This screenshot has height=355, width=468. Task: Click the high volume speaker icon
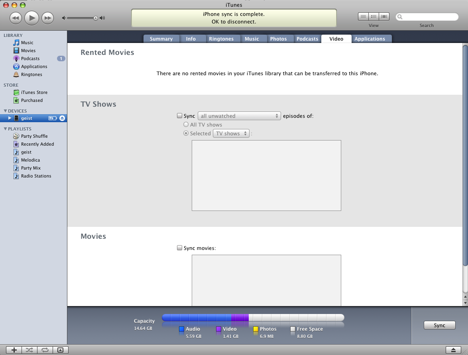coord(102,18)
